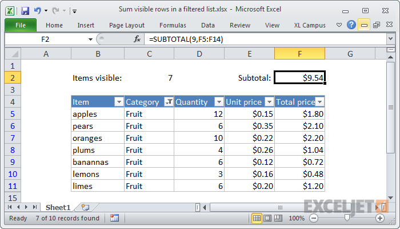Open the File tab
The height and width of the screenshot is (229, 400).
(21, 25)
